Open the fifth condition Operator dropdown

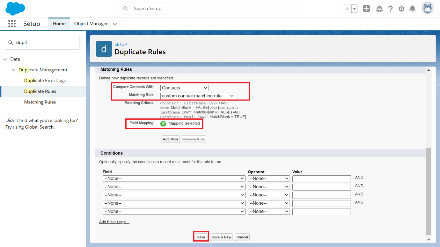269,212
